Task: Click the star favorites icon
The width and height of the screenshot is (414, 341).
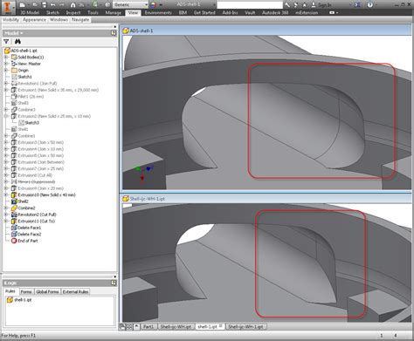Action: click(305, 5)
